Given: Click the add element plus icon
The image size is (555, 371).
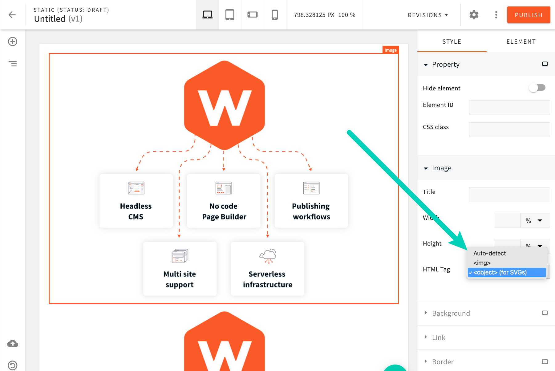Looking at the screenshot, I should 13,41.
